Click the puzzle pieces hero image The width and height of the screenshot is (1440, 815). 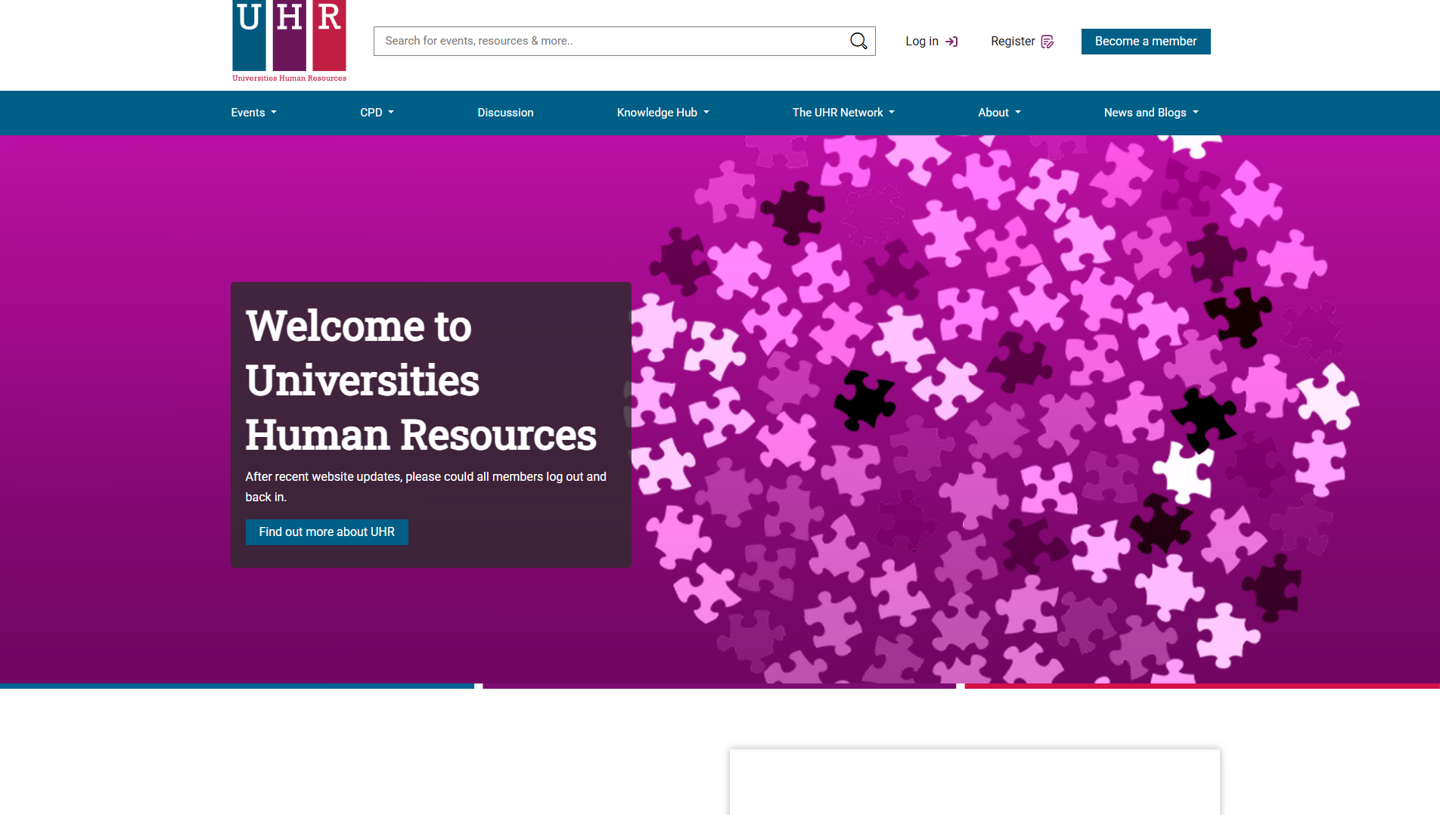983,408
